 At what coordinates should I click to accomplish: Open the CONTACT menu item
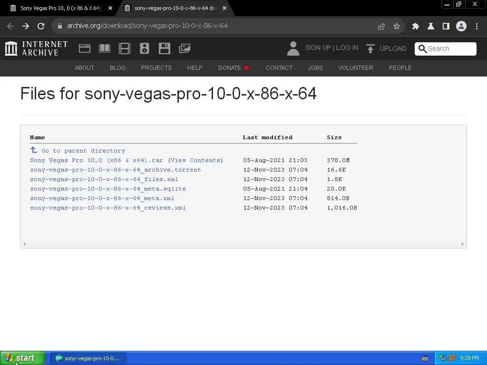click(x=279, y=68)
